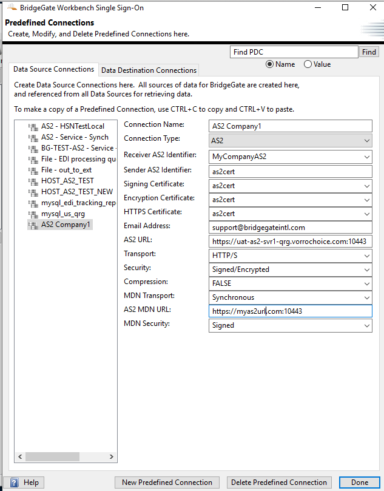This screenshot has width=384, height=491.
Task: Click the horizontal scrollbar thumb in connection list
Action: 52,456
